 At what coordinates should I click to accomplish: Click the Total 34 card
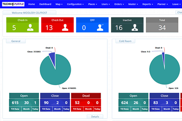[x=162, y=25]
